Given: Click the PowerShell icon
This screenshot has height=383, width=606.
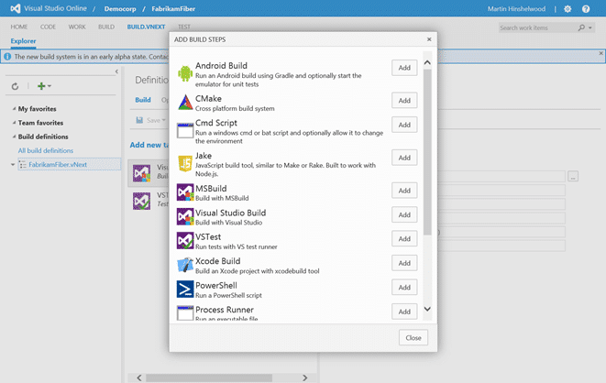Looking at the screenshot, I should point(185,290).
